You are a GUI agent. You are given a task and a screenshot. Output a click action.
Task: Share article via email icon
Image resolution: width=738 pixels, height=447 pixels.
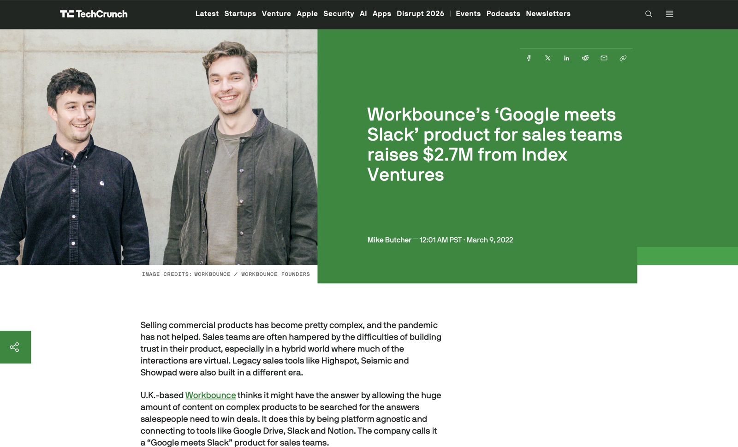[x=604, y=58]
